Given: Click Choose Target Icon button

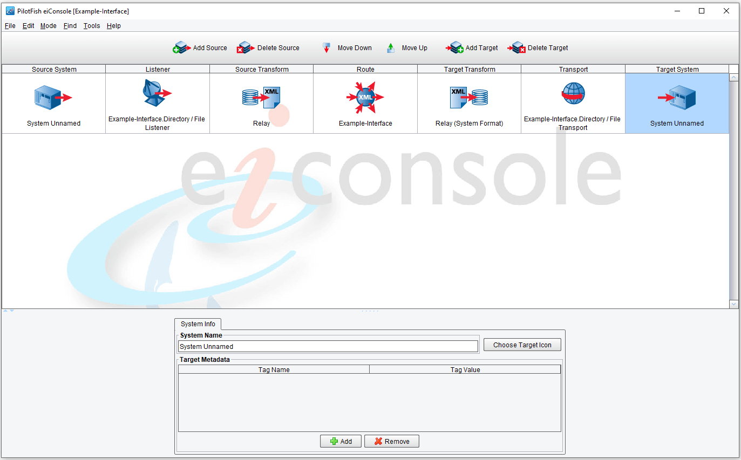Looking at the screenshot, I should [x=522, y=345].
